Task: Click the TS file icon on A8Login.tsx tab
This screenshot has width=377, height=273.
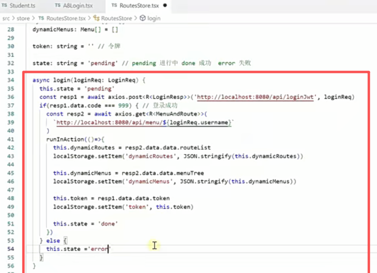Action: tap(58, 5)
